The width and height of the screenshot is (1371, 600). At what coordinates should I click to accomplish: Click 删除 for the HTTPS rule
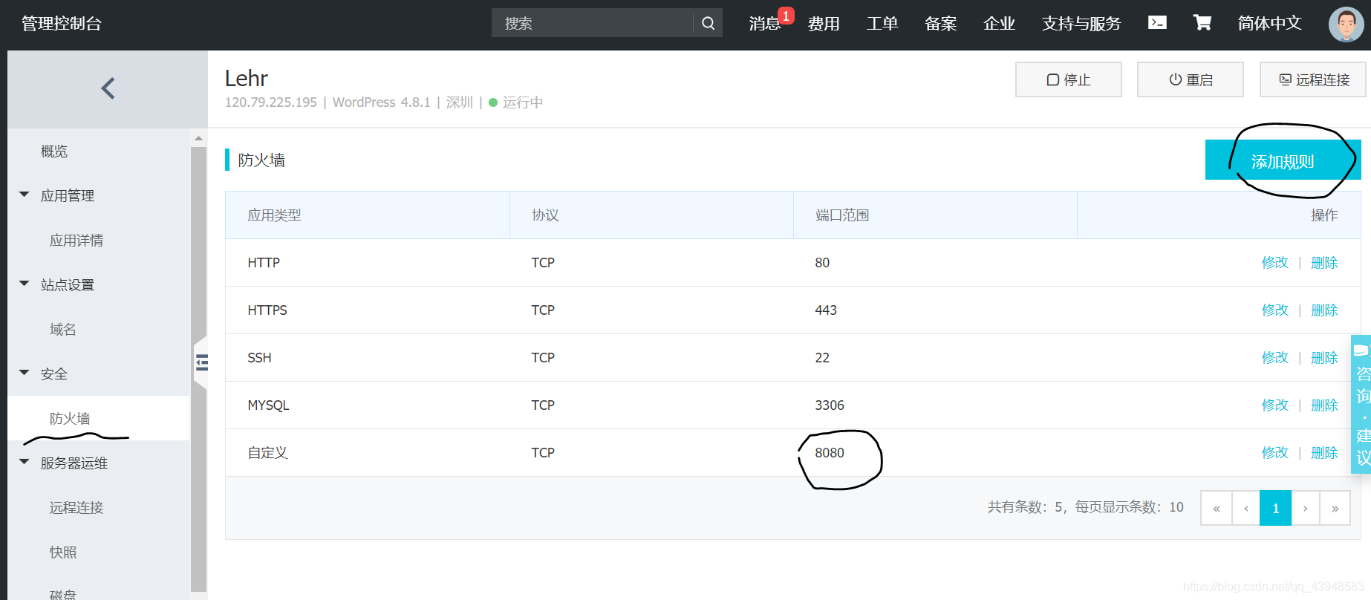(x=1324, y=310)
